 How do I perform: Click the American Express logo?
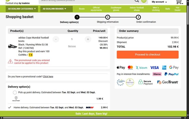[x=164, y=68]
